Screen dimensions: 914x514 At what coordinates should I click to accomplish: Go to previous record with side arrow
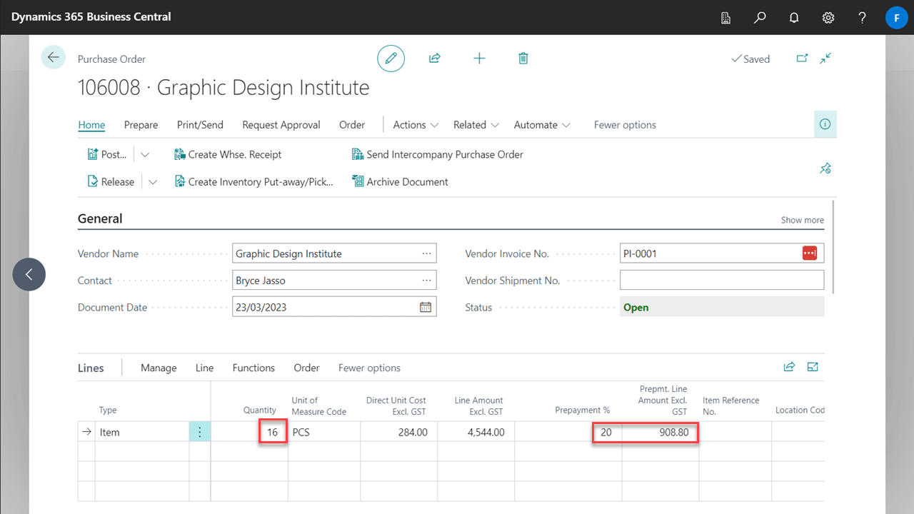[29, 274]
